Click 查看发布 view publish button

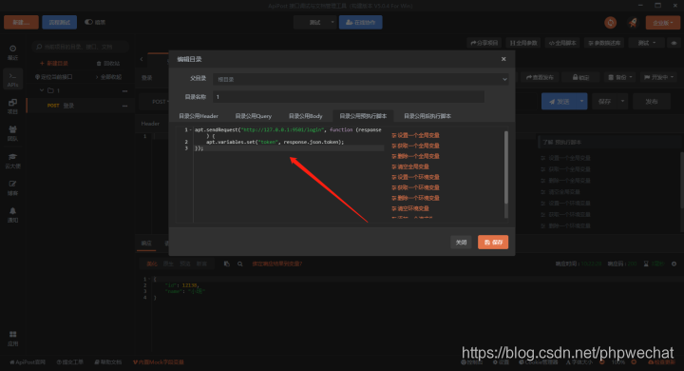(540, 77)
